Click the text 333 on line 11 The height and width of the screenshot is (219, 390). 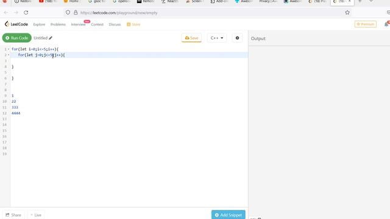click(15, 107)
